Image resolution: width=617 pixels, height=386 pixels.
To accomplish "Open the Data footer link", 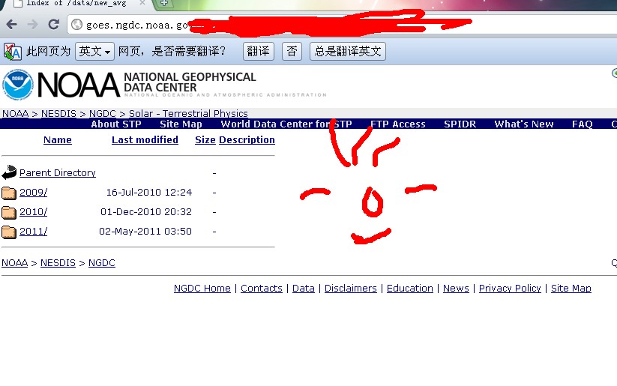I will point(304,289).
